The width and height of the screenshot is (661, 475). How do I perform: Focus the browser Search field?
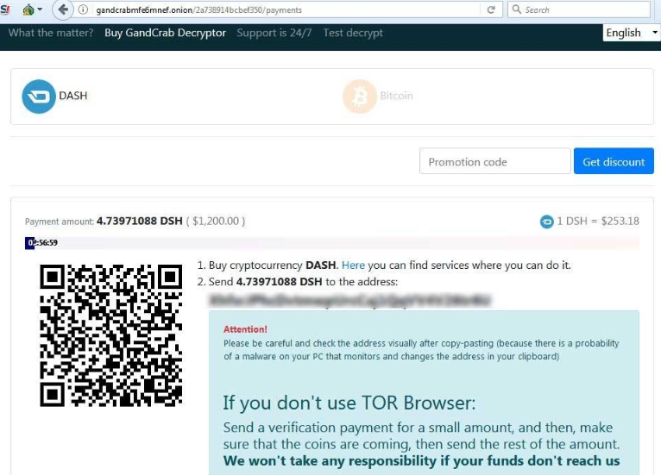point(579,9)
